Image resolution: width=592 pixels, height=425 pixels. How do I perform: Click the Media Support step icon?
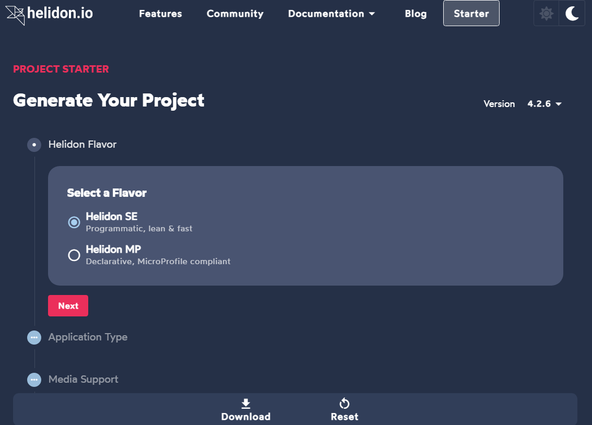pos(34,380)
